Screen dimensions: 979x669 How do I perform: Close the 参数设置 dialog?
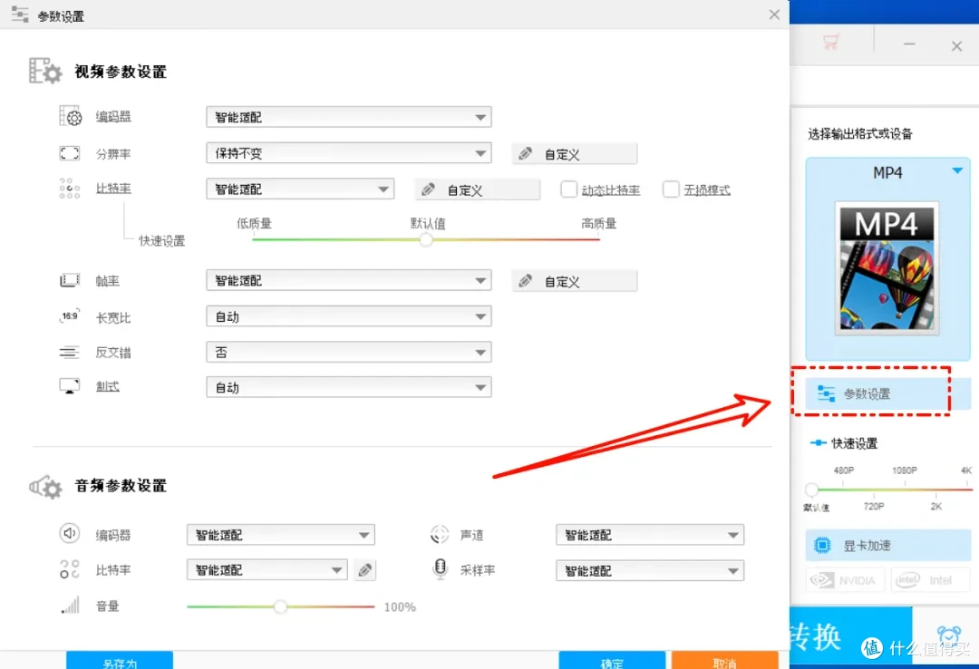tap(774, 15)
